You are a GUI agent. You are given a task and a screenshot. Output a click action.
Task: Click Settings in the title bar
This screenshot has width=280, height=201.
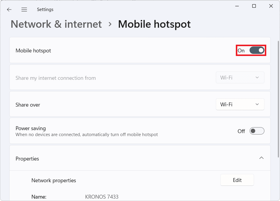point(45,9)
